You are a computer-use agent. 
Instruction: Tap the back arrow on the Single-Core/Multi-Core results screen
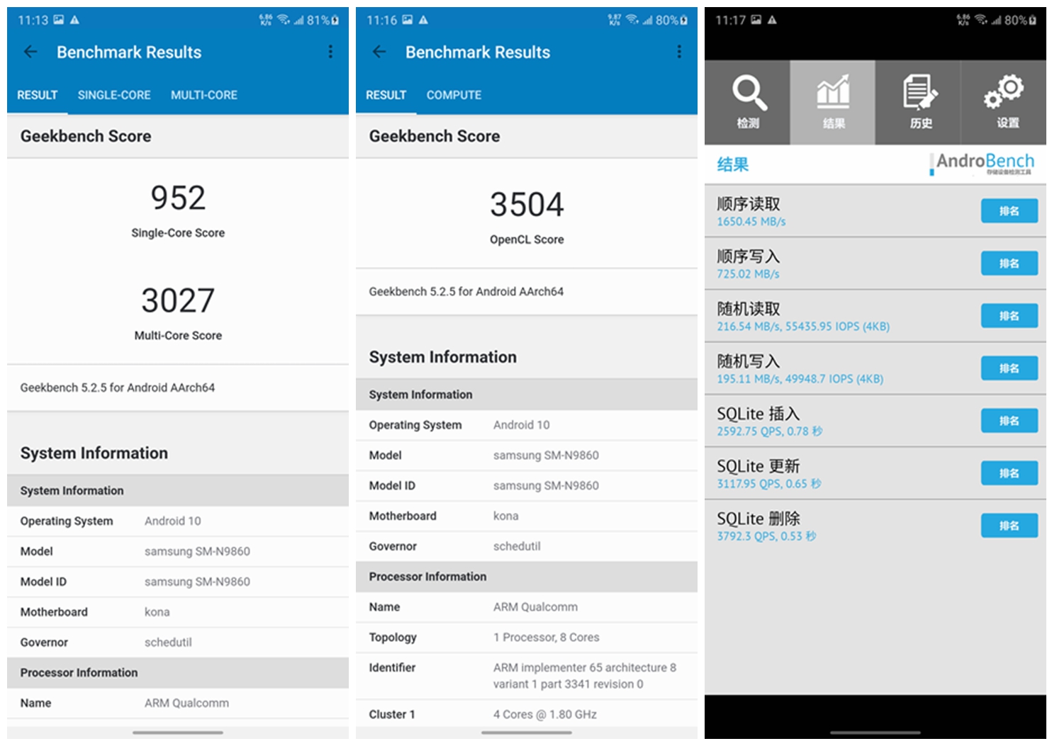point(30,52)
